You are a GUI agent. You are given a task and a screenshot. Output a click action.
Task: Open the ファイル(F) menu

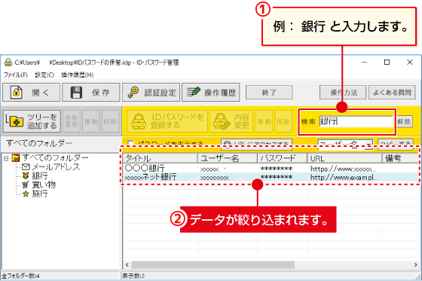[x=16, y=75]
